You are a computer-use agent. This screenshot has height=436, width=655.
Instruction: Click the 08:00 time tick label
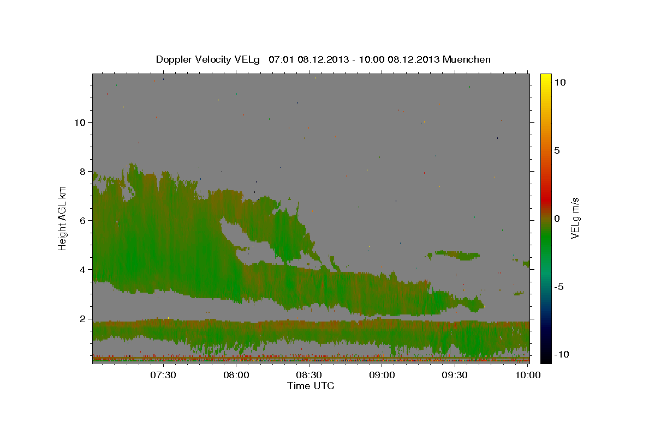pos(236,375)
